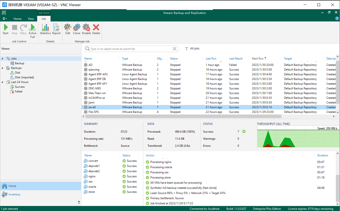Collapse the Jobs tree node
The image size is (340, 211).
(3, 59)
